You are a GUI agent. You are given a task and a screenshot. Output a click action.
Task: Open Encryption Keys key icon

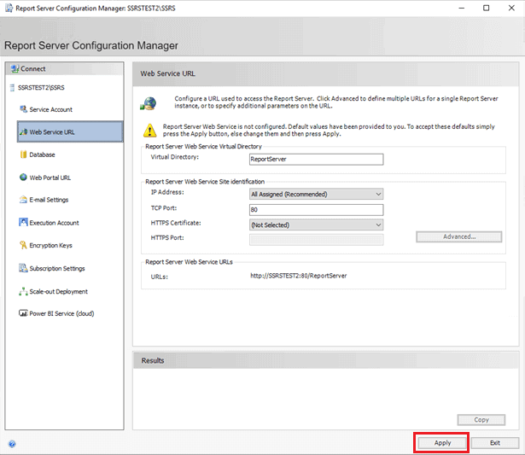23,245
